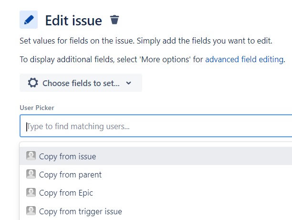Click the Choose fields to set label text

tap(81, 83)
